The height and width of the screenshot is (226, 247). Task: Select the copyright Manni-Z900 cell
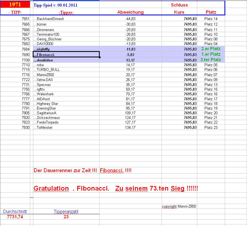[179, 206]
